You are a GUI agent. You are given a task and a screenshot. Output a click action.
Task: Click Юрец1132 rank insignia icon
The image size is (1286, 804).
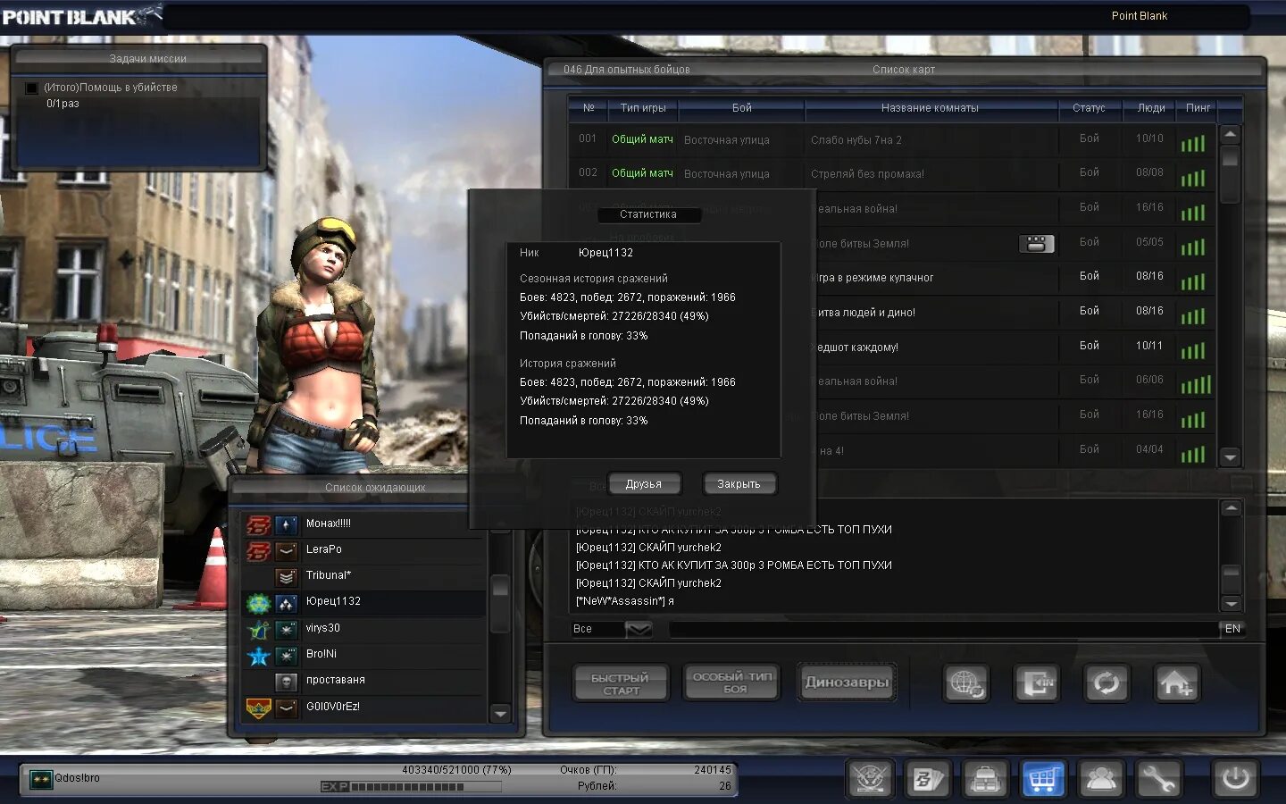tap(286, 603)
